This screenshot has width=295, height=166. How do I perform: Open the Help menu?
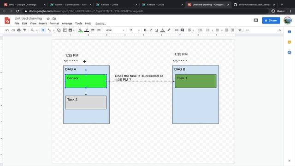88,24
